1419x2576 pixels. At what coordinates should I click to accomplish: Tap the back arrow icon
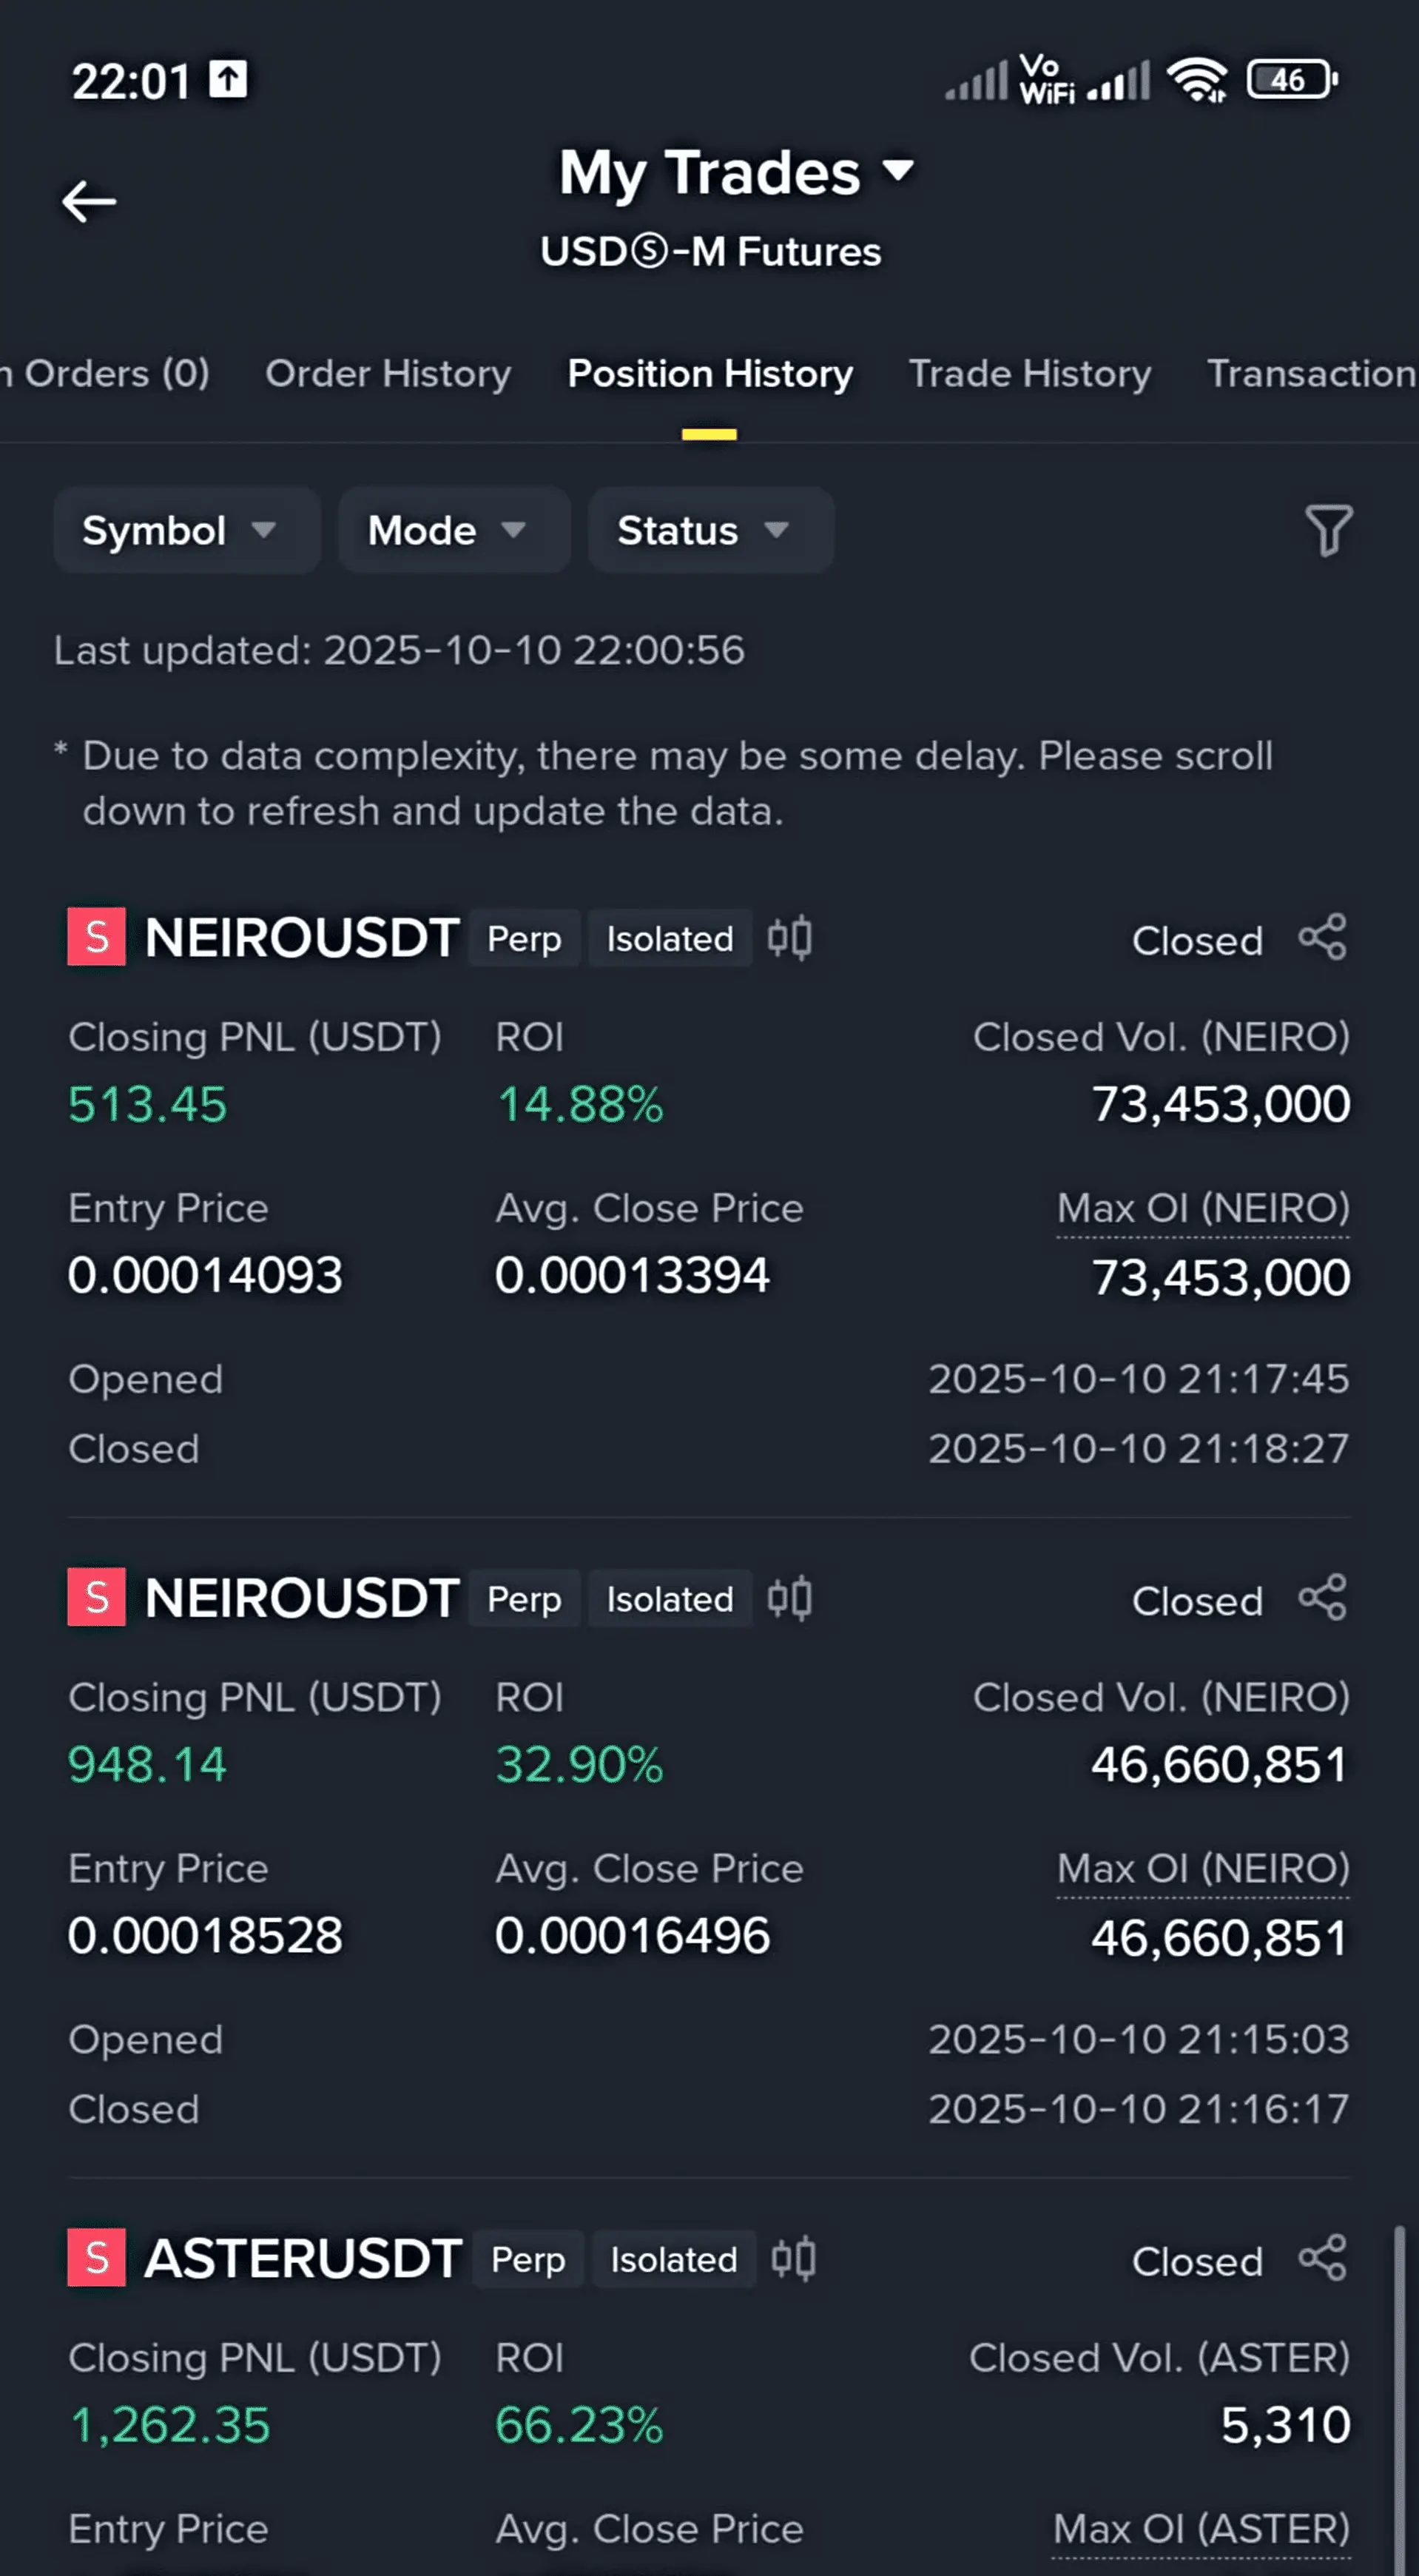[x=89, y=202]
